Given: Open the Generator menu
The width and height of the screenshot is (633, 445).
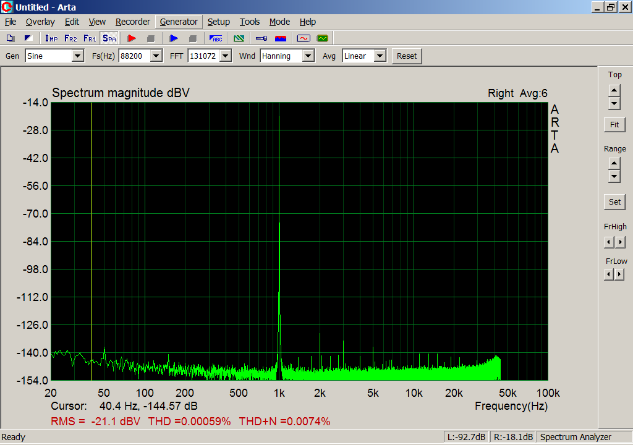Looking at the screenshot, I should (179, 22).
